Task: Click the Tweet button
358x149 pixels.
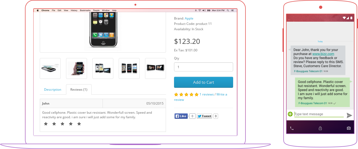Action: [204, 116]
